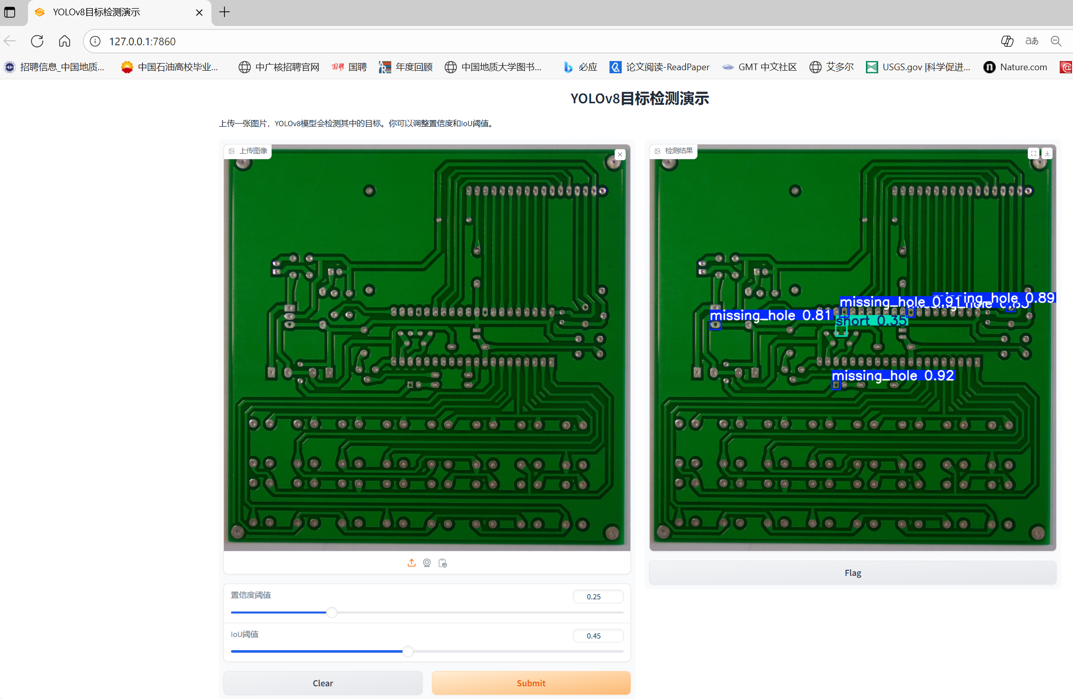Screen dimensions: 1073x699
Task: Click the translate page icon
Action: (x=1032, y=41)
